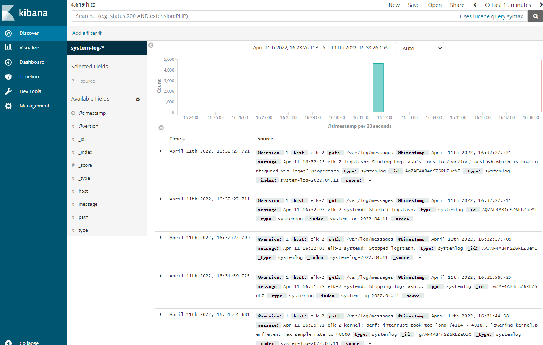The image size is (543, 345).
Task: Select the type field in list
Action: pyautogui.click(x=83, y=230)
